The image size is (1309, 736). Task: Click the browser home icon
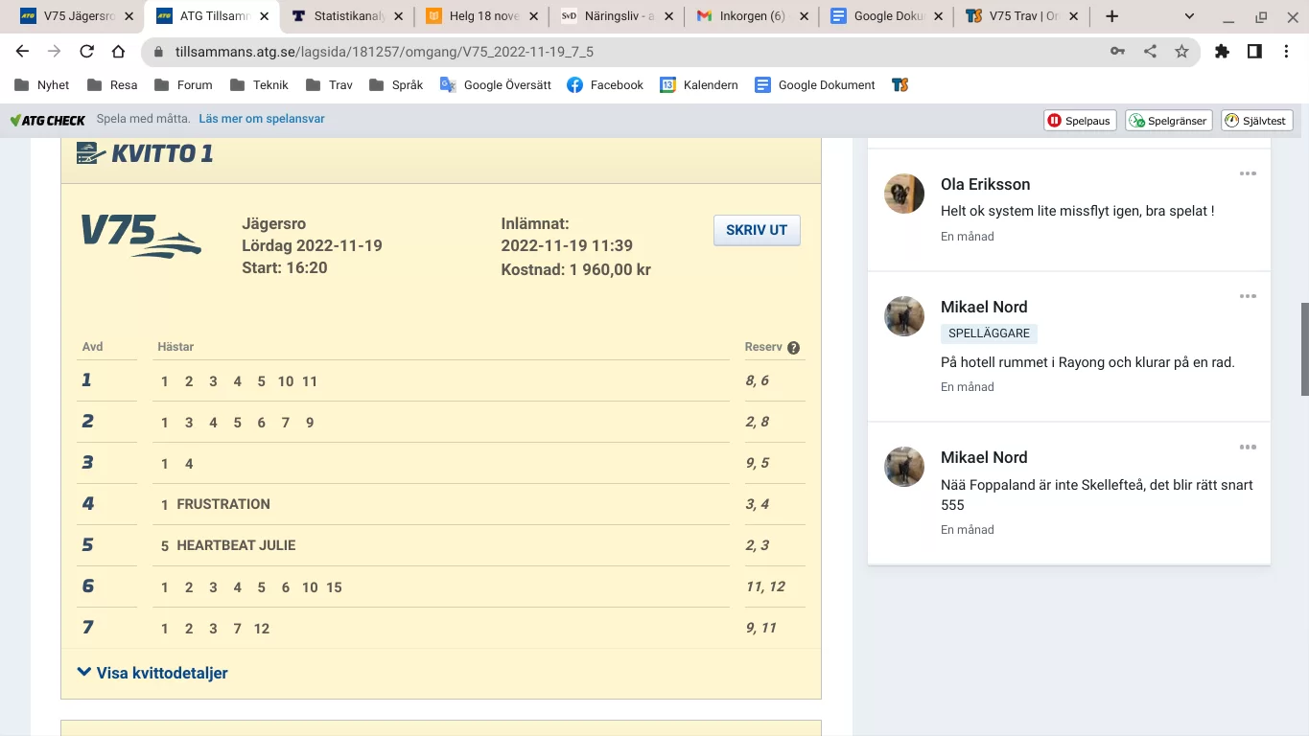[118, 52]
